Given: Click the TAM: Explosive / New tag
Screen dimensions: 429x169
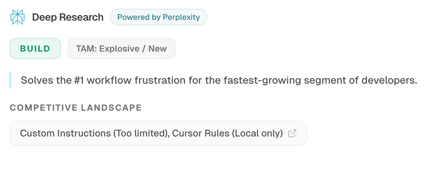Looking at the screenshot, I should pos(121,49).
